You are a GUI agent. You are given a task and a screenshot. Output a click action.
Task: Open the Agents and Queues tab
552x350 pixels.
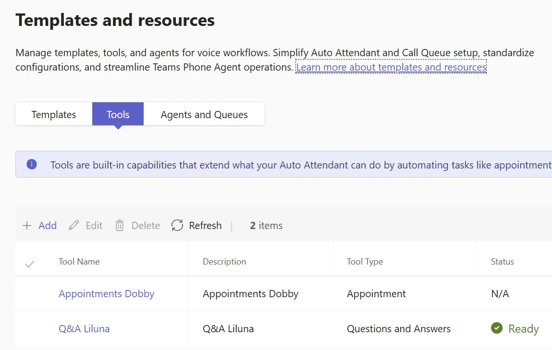coord(204,114)
